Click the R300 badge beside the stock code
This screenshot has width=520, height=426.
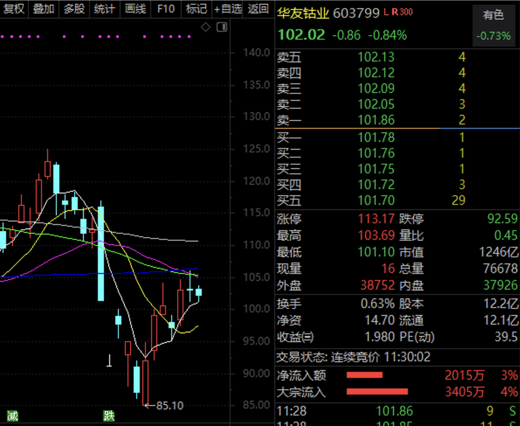(x=402, y=13)
